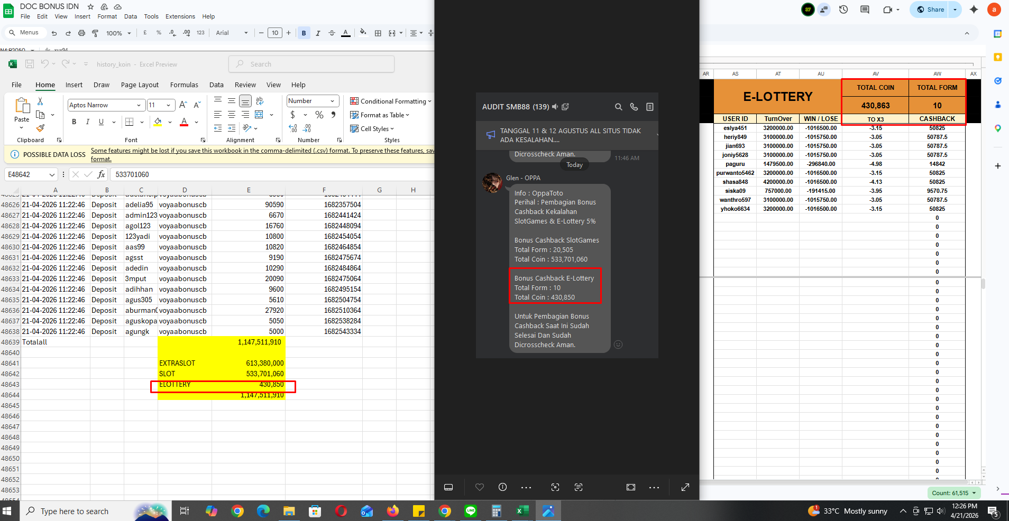Screen dimensions: 1009x521
Task: Select the paint format roller in Sheets
Action: pos(95,33)
